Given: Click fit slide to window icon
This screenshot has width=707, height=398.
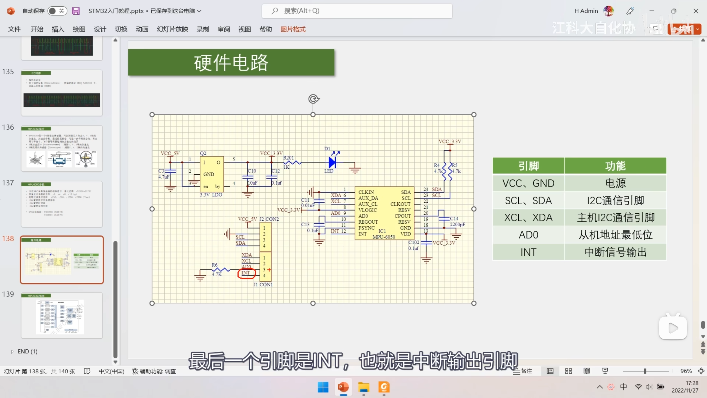Looking at the screenshot, I should (x=701, y=371).
